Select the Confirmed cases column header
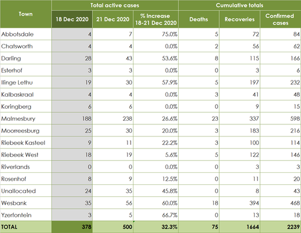This screenshot has width=301, height=233. click(x=281, y=19)
